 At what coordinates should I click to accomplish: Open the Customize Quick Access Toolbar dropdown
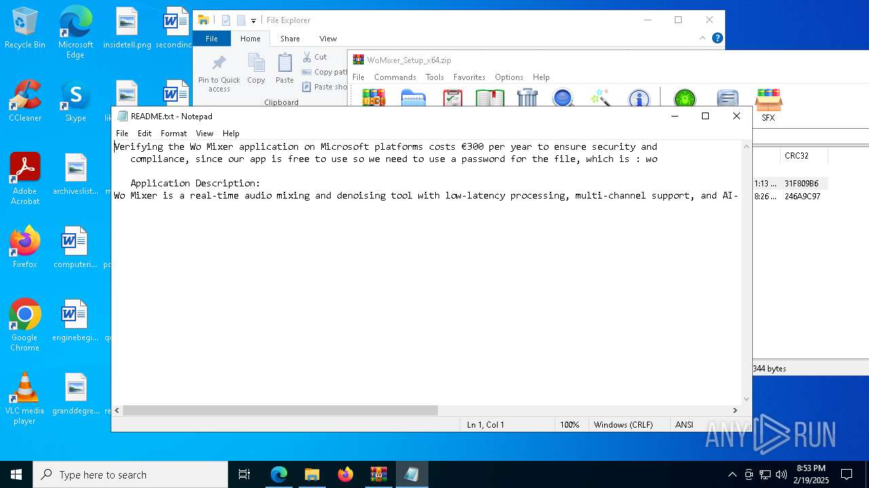pos(253,21)
